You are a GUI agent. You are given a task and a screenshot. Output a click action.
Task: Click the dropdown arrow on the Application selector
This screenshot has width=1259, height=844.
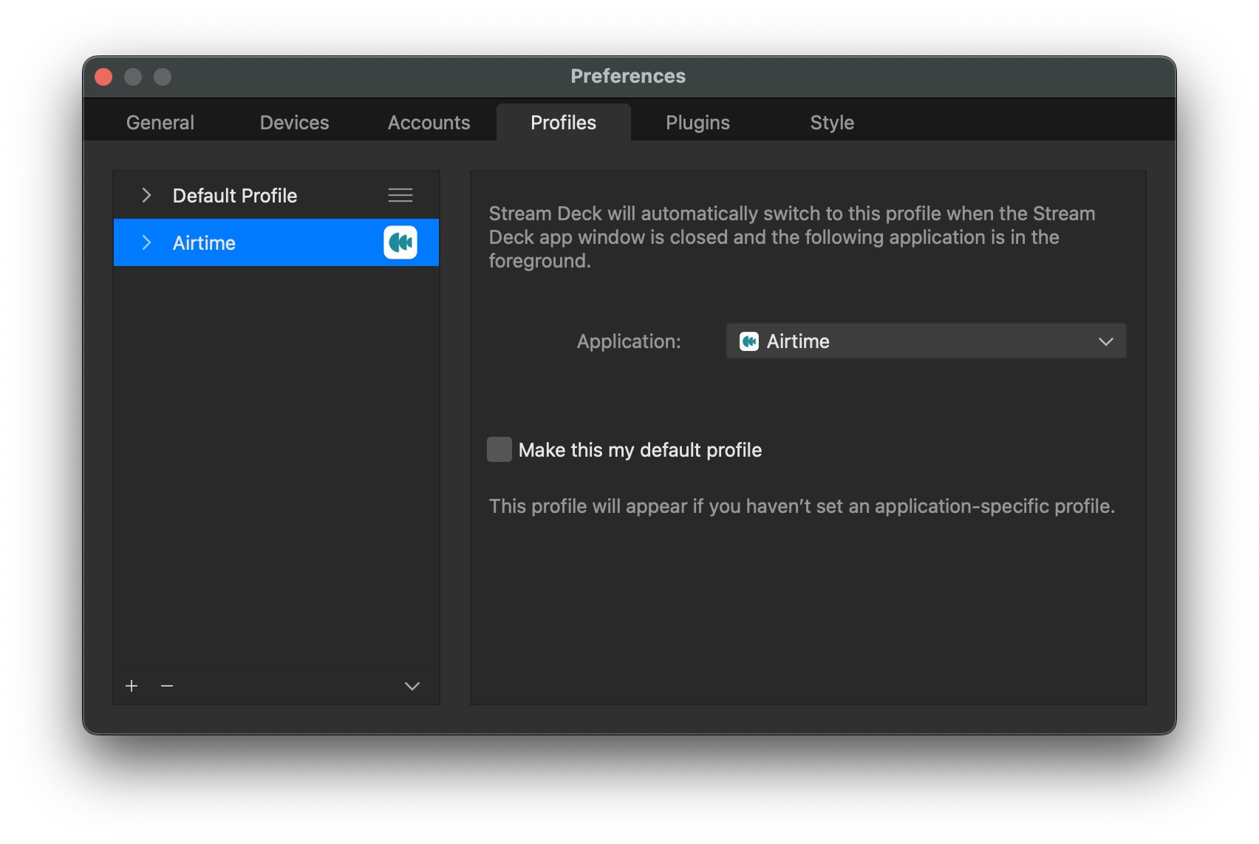pyautogui.click(x=1105, y=341)
